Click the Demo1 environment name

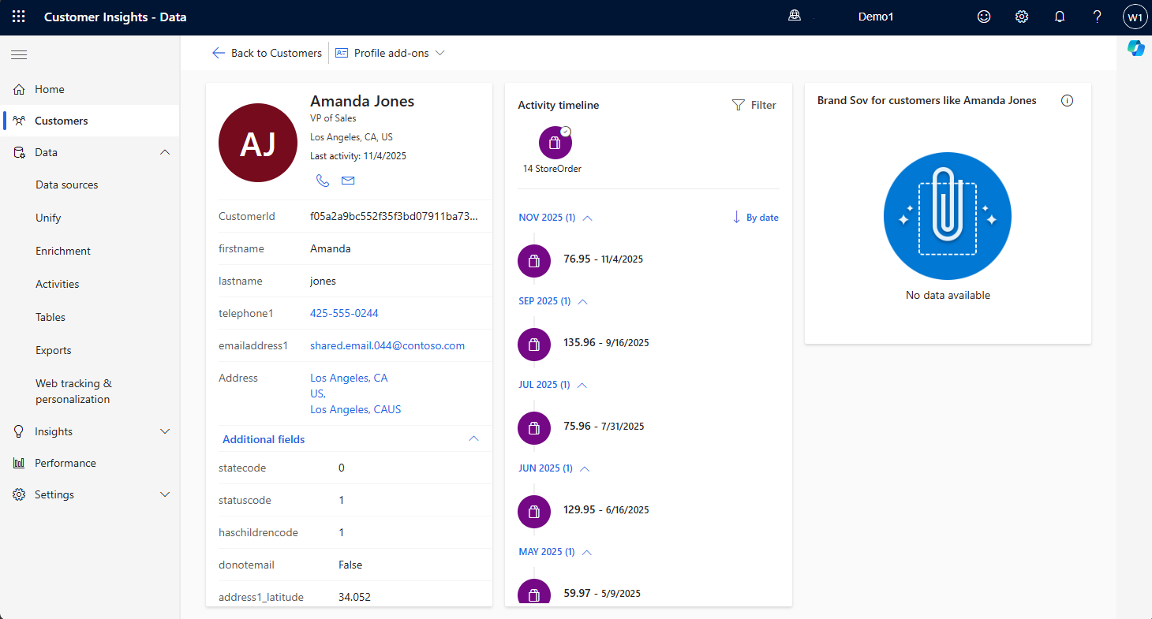(x=876, y=17)
